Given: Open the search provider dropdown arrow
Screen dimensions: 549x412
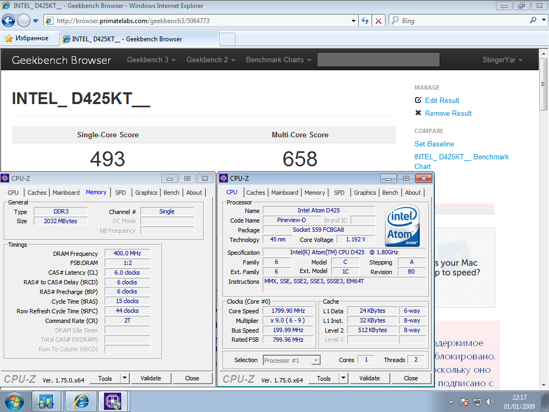Looking at the screenshot, I should click(544, 20).
